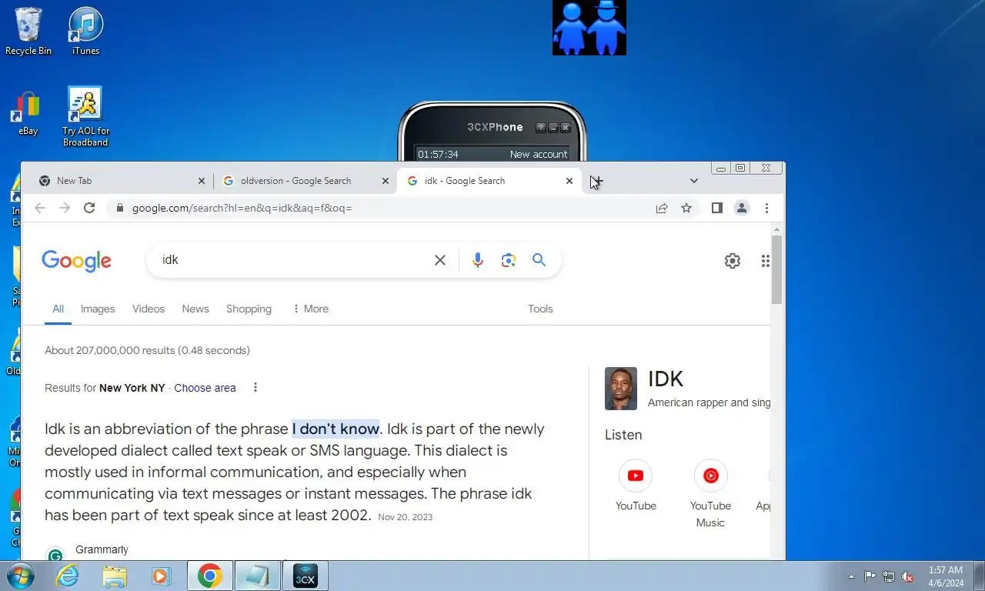Screen dimensions: 985x591
Task: Expand the Chrome tab search dropdown
Action: (x=694, y=181)
